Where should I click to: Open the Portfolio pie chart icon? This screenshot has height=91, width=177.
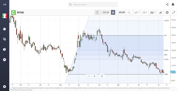pyautogui.click(x=5, y=49)
